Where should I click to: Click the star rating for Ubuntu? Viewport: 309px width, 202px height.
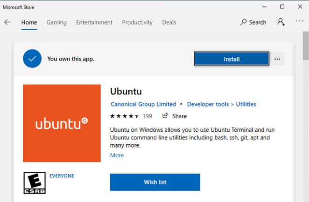pyautogui.click(x=125, y=116)
